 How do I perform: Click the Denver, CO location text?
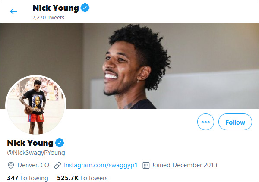click(x=33, y=165)
